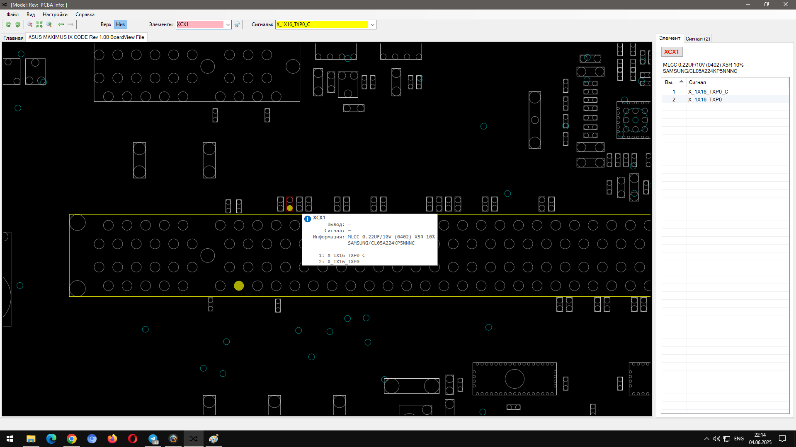Click the gray forward arrow icon
This screenshot has width=796, height=447.
point(70,25)
